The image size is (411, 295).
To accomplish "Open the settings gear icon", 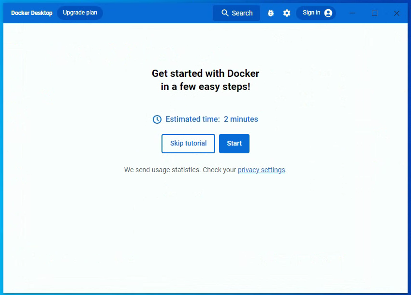I will point(287,13).
